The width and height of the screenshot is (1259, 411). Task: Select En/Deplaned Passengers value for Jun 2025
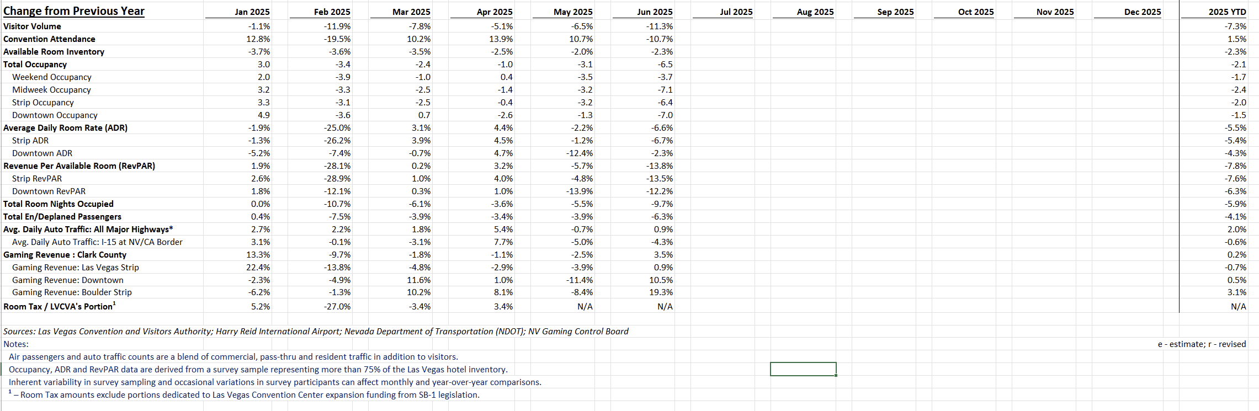coord(662,216)
